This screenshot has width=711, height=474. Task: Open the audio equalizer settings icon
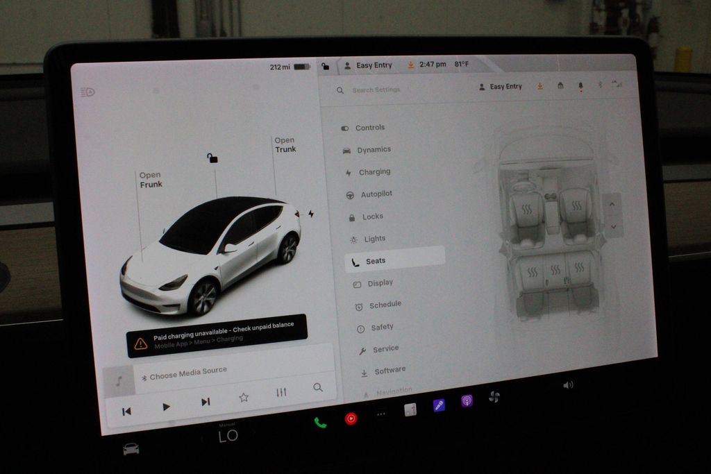click(x=281, y=392)
